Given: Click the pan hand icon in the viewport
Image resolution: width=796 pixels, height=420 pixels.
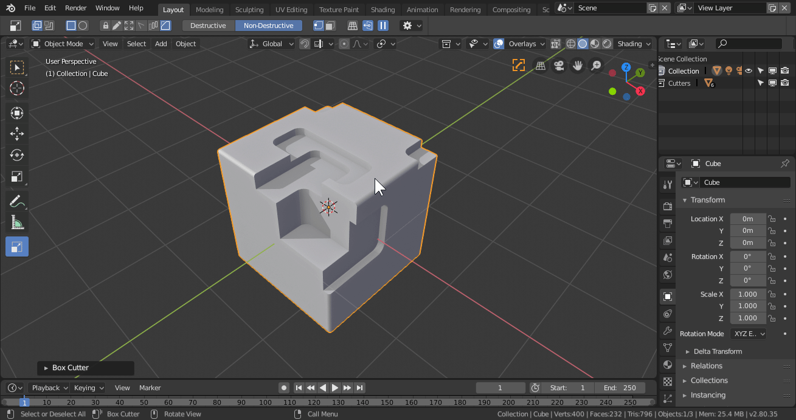Looking at the screenshot, I should click(578, 66).
